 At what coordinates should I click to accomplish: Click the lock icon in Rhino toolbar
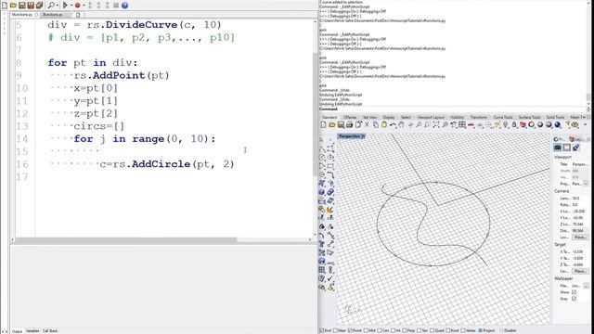514,125
